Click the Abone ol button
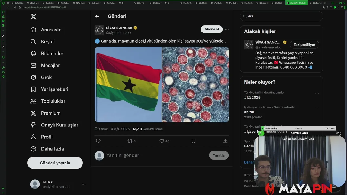347x195 pixels. click(211, 29)
